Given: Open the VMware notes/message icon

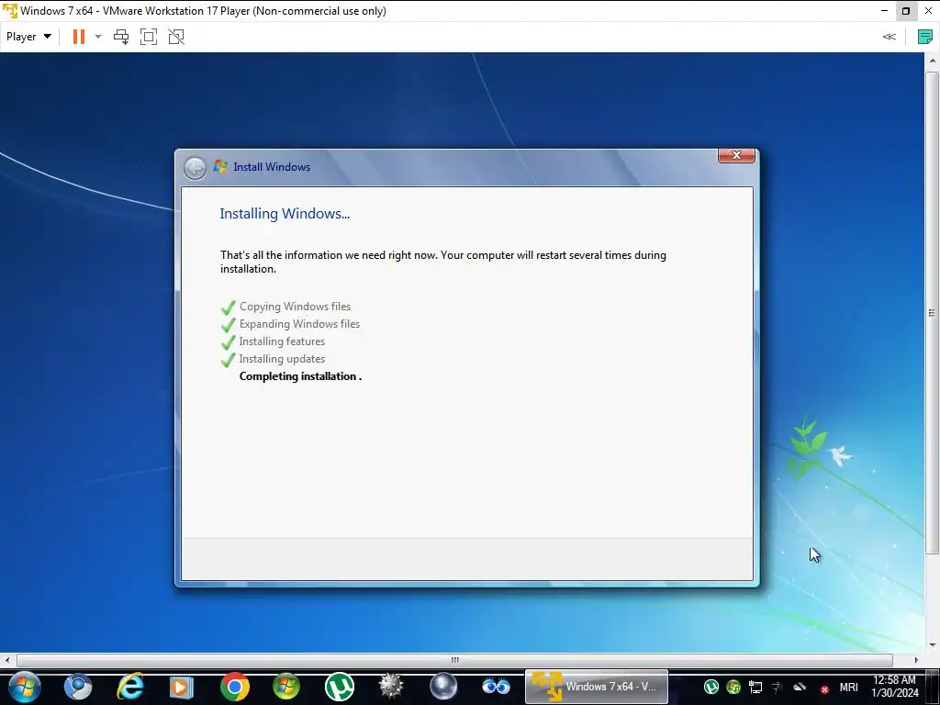Looking at the screenshot, I should [925, 37].
